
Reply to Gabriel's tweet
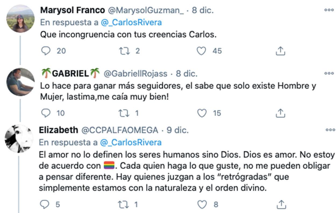click(46, 113)
